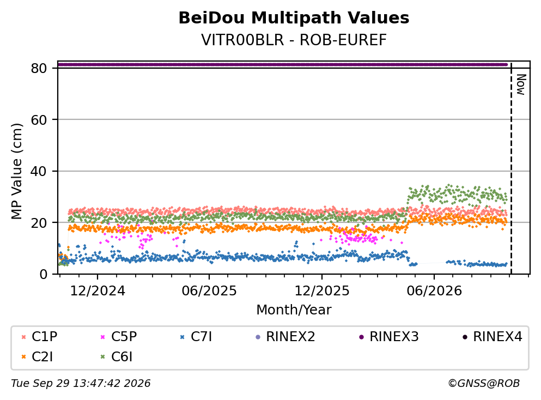The height and width of the screenshot is (400, 541).
Task: Click the C7I blue legend marker
Action: click(182, 337)
